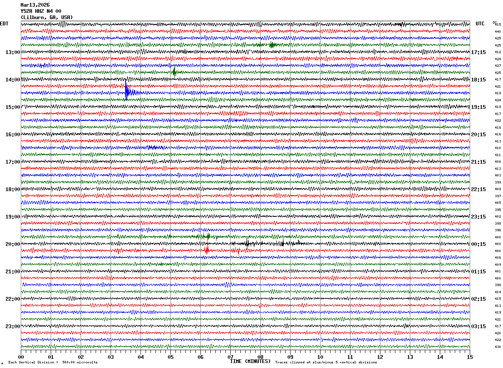
Task: Select the 14:00 EDT time label
Action: click(x=13, y=80)
